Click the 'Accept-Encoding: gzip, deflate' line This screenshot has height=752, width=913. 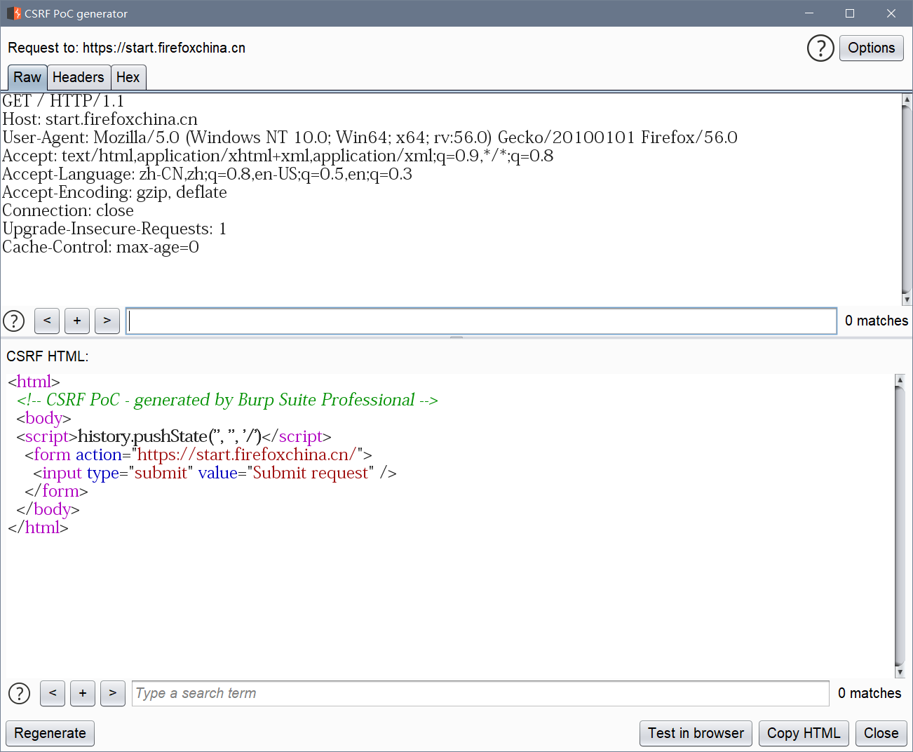pos(115,192)
